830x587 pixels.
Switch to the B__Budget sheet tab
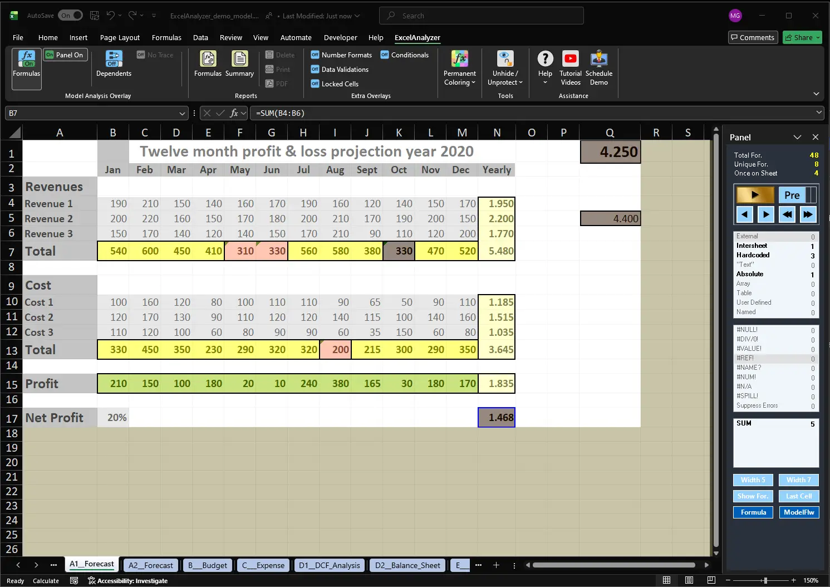tap(207, 565)
